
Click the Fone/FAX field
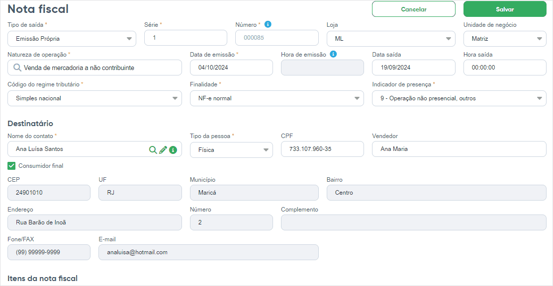[49, 252]
